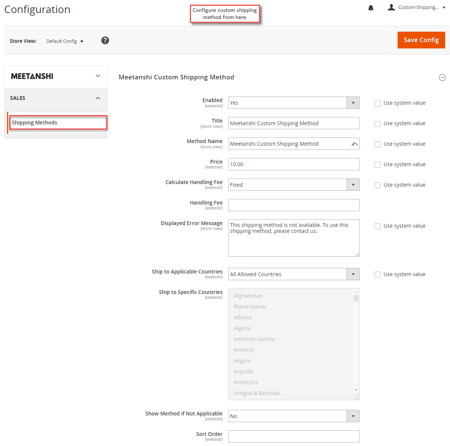This screenshot has height=446, width=450.
Task: Select Andorra in the countries list
Action: pos(244,350)
